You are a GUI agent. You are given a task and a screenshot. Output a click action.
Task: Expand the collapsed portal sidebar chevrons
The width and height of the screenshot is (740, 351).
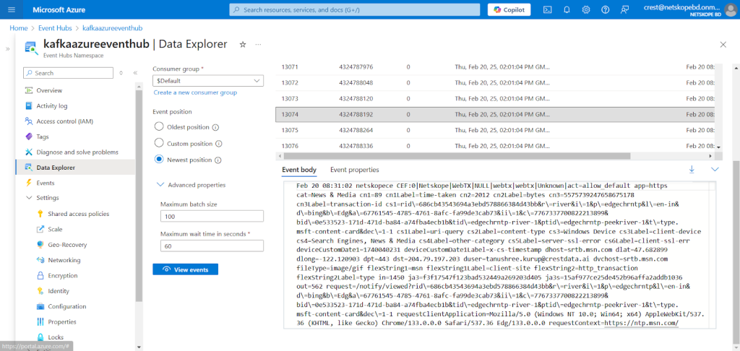[7, 48]
